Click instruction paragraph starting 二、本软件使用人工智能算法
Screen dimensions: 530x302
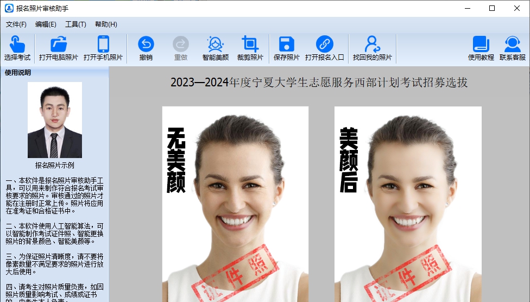54,234
